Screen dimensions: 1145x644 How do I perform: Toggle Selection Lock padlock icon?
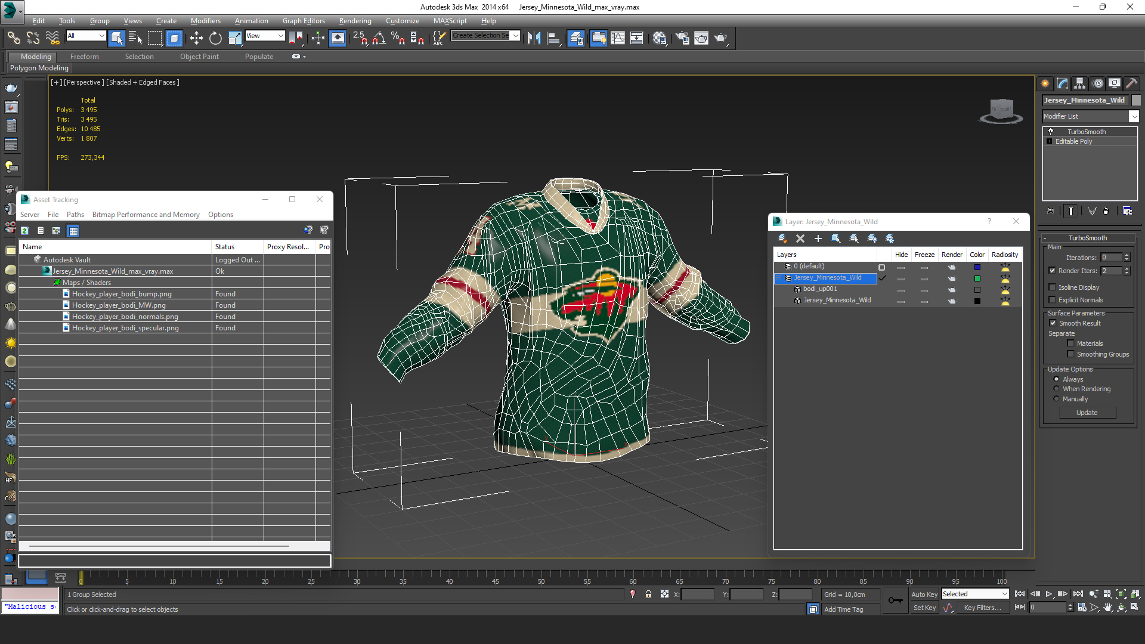(x=648, y=595)
